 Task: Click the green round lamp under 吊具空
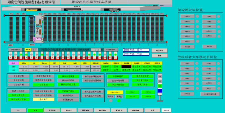pos(119,101)
